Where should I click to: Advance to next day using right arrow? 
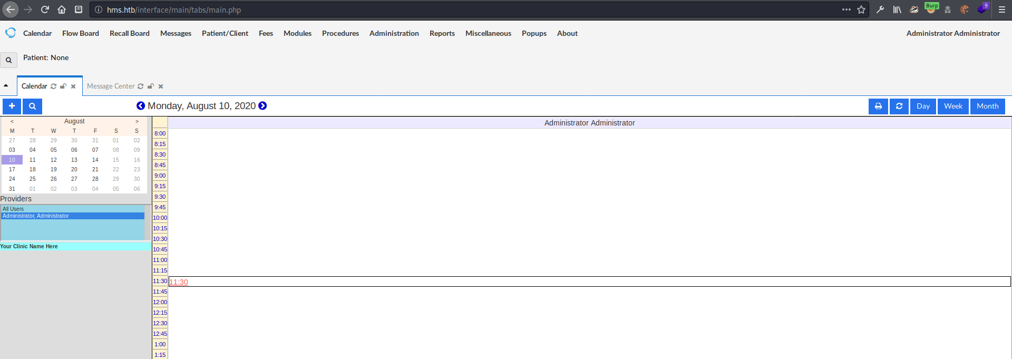tap(262, 106)
